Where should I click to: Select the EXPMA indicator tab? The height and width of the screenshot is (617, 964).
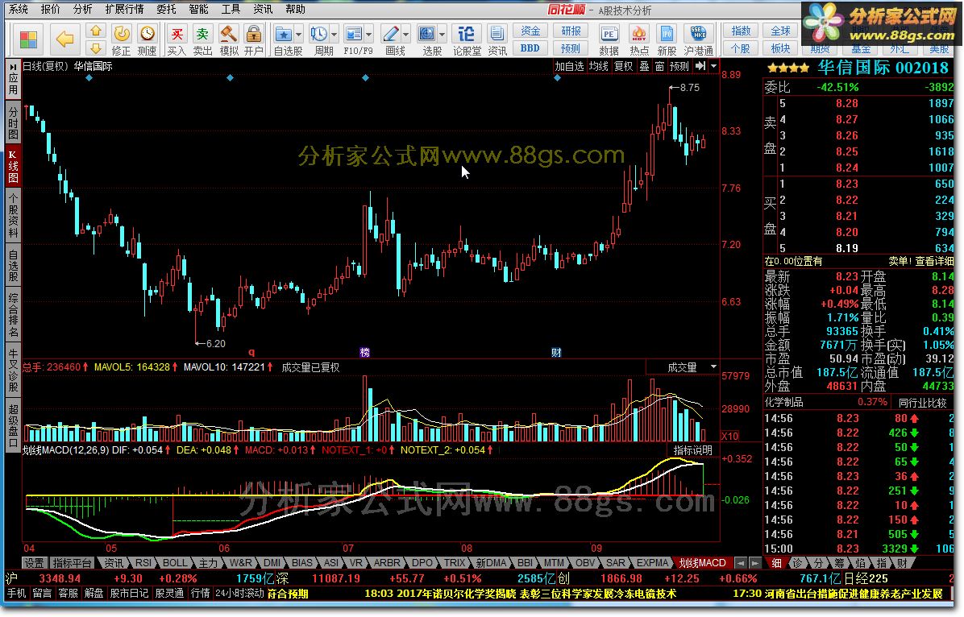652,562
